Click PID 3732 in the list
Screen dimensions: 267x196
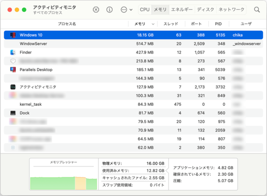click(x=221, y=87)
